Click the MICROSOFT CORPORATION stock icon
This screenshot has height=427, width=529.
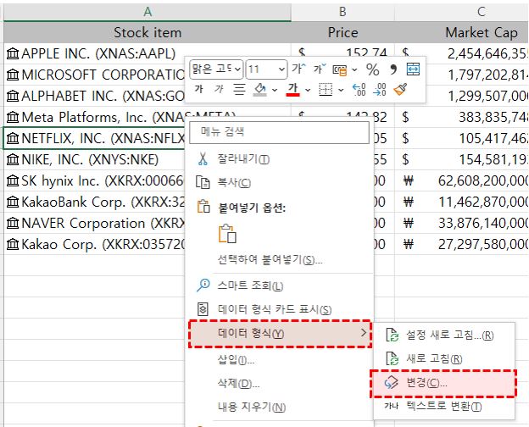tap(13, 75)
